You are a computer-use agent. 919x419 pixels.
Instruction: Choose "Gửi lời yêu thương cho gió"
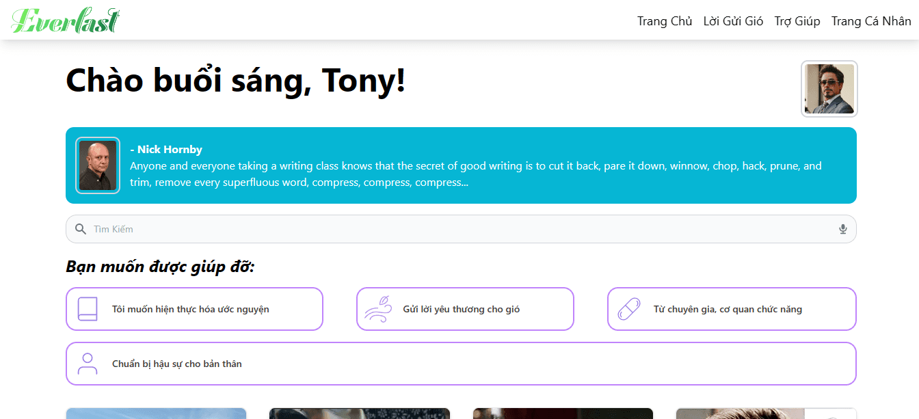(x=462, y=310)
